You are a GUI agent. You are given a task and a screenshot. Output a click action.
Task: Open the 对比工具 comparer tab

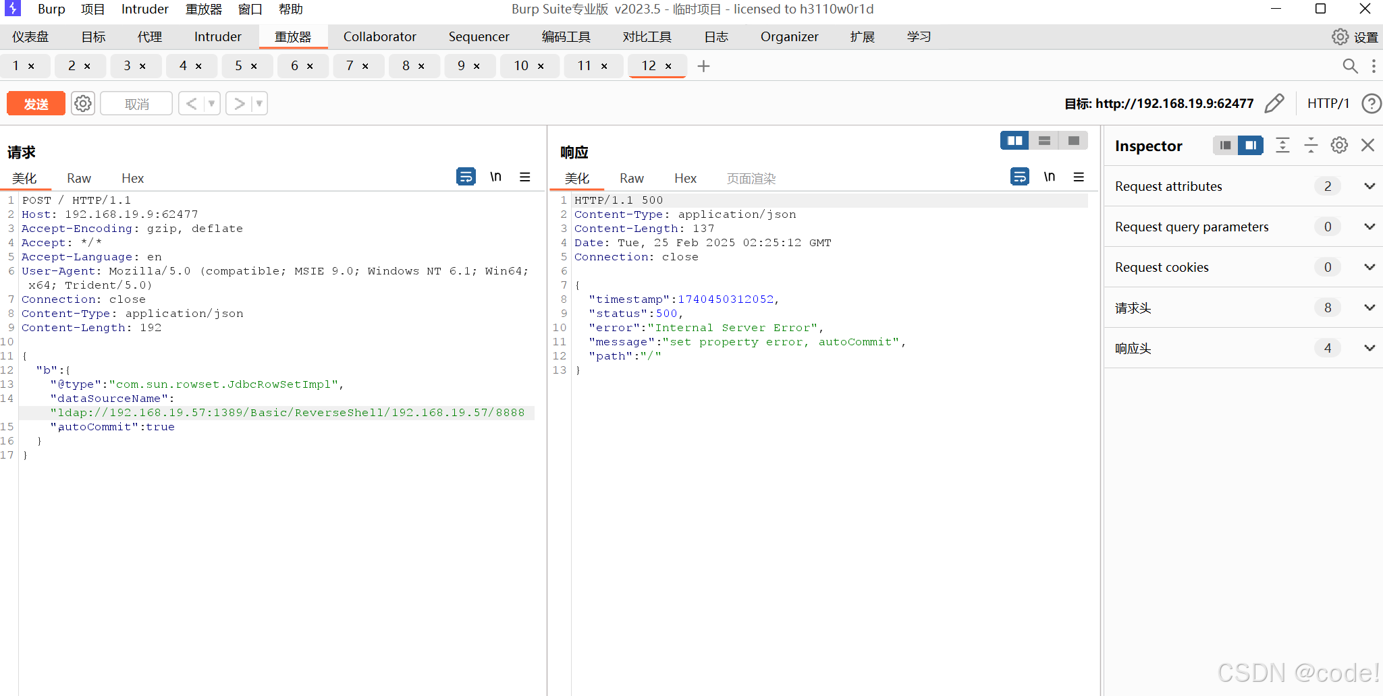pos(647,37)
